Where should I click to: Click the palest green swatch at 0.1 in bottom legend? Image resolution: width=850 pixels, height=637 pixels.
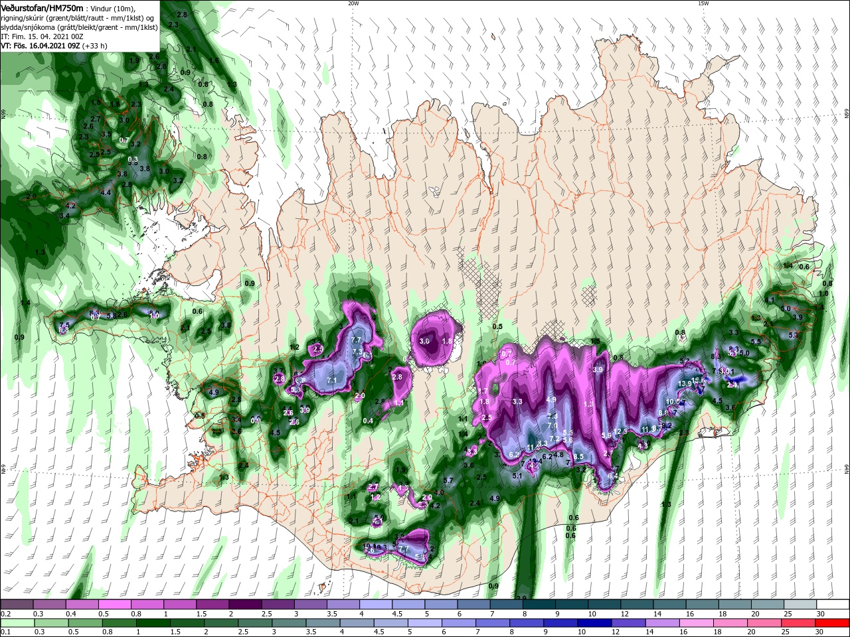[x=17, y=623]
